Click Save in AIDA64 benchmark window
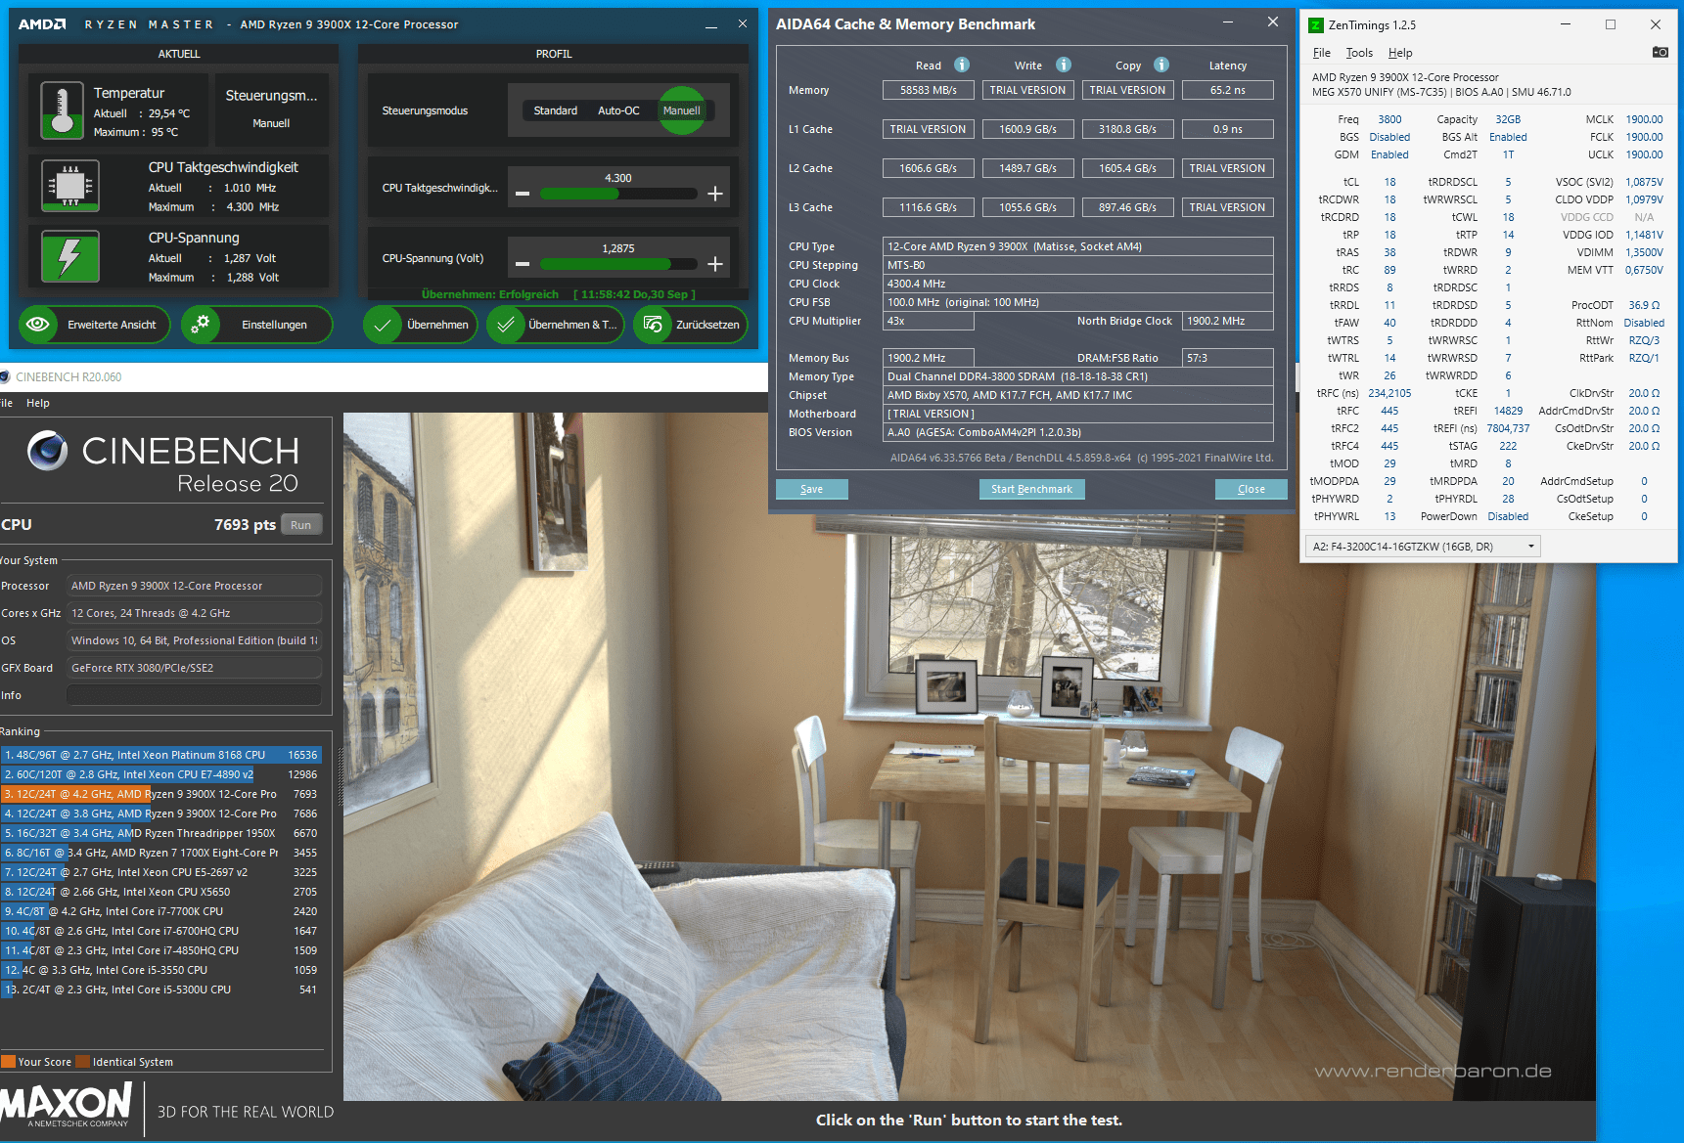 (x=812, y=489)
